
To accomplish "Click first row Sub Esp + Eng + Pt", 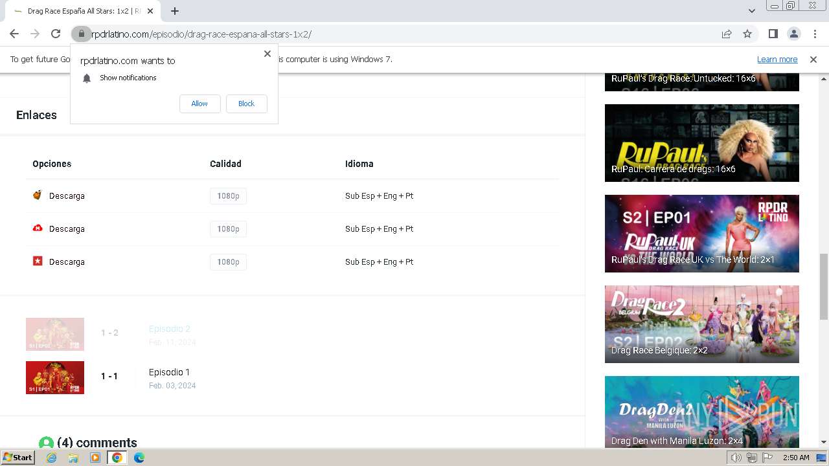I will (x=379, y=195).
